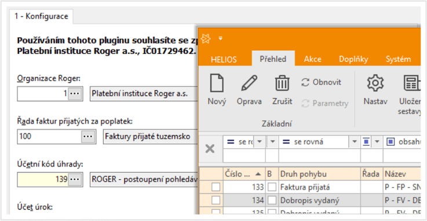
Task: Expand Řada column filter operator dropdown
Action: (377, 142)
